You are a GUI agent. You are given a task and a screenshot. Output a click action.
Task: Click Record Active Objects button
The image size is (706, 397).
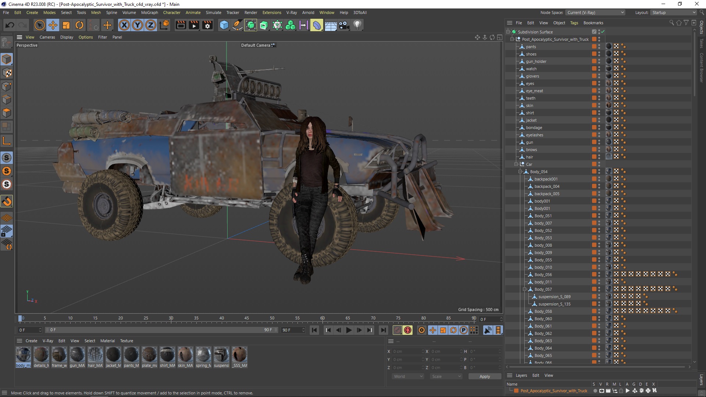397,330
